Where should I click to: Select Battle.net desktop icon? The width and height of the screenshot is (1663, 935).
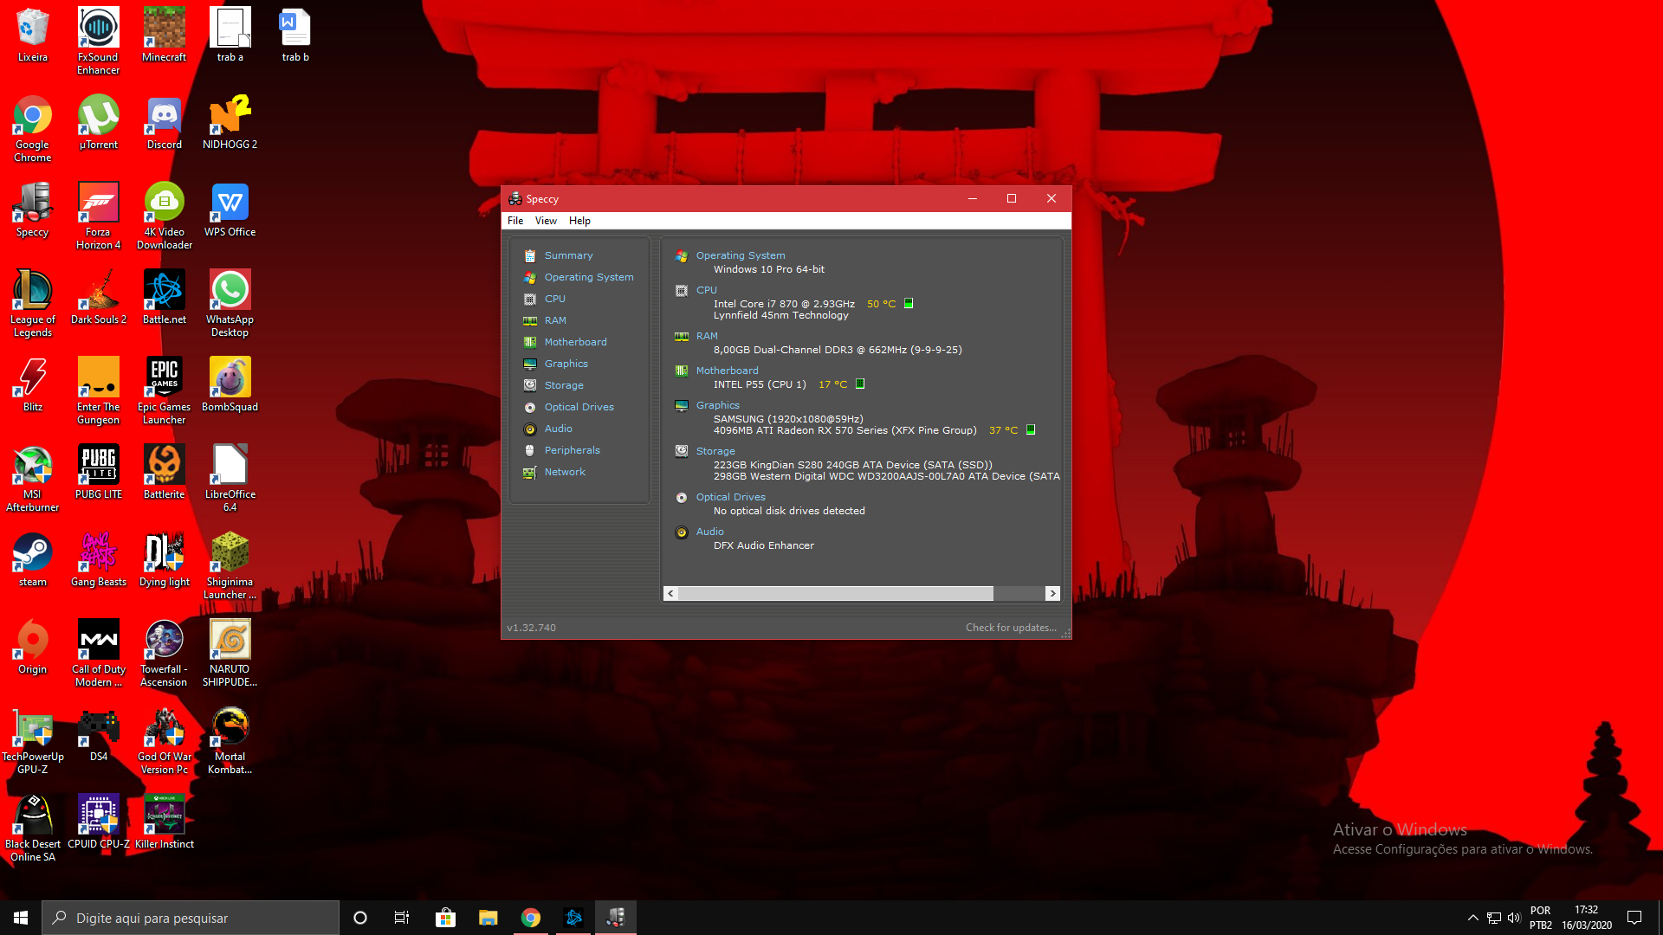164,297
